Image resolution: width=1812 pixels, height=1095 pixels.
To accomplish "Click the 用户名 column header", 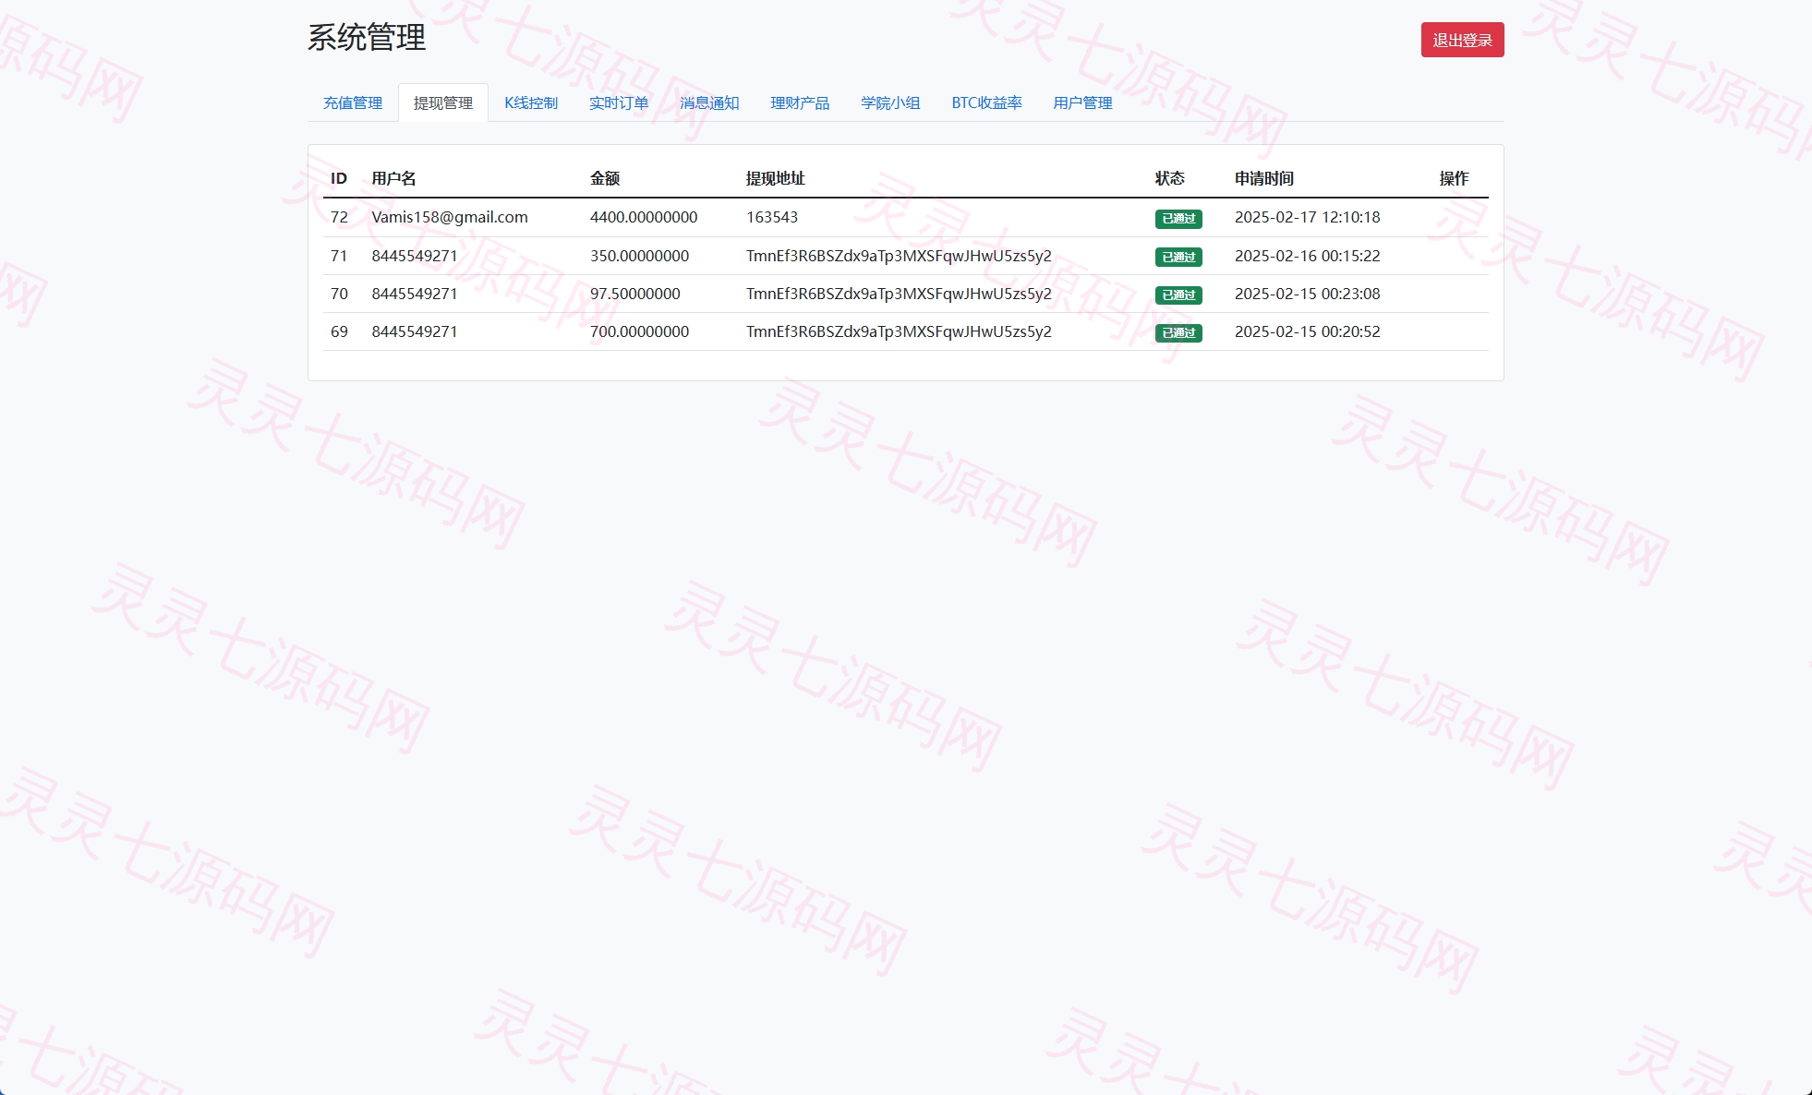I will tap(393, 178).
